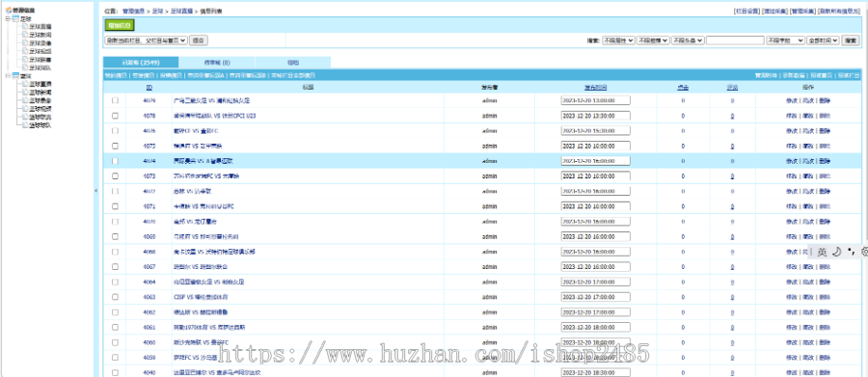The height and width of the screenshot is (377, 868).
Task: Open the 不限头条 search dropdown
Action: tap(688, 40)
